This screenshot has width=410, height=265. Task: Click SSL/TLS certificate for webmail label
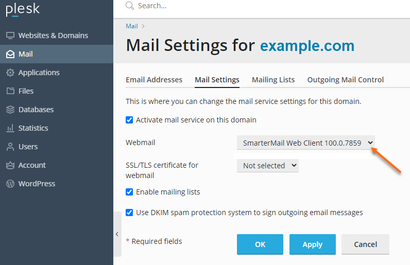click(x=162, y=170)
